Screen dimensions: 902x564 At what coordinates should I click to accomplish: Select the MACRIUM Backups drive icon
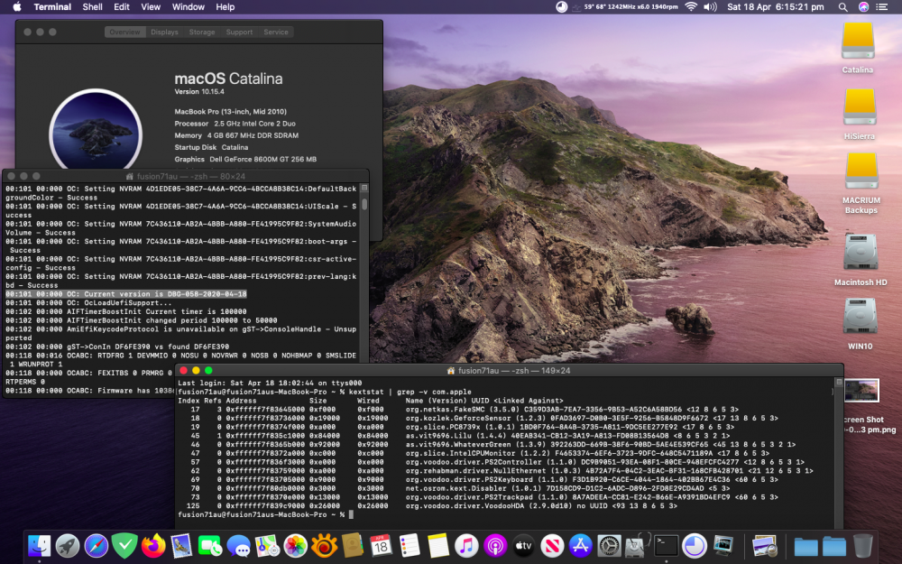click(x=861, y=171)
